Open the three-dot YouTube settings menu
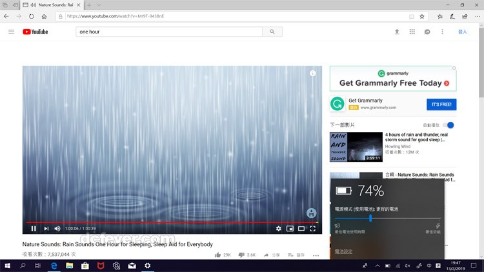 [442, 32]
